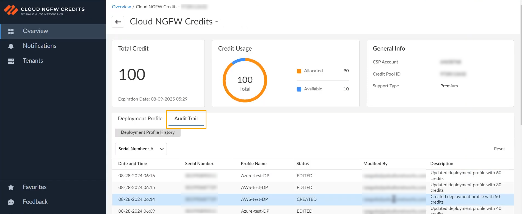Click the Allocated value 90

[346, 71]
